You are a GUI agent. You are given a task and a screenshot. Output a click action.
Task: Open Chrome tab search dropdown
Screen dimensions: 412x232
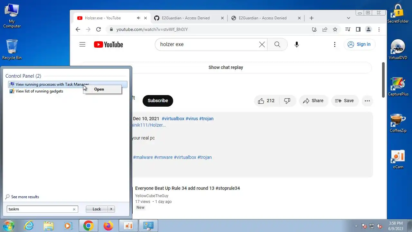348,18
